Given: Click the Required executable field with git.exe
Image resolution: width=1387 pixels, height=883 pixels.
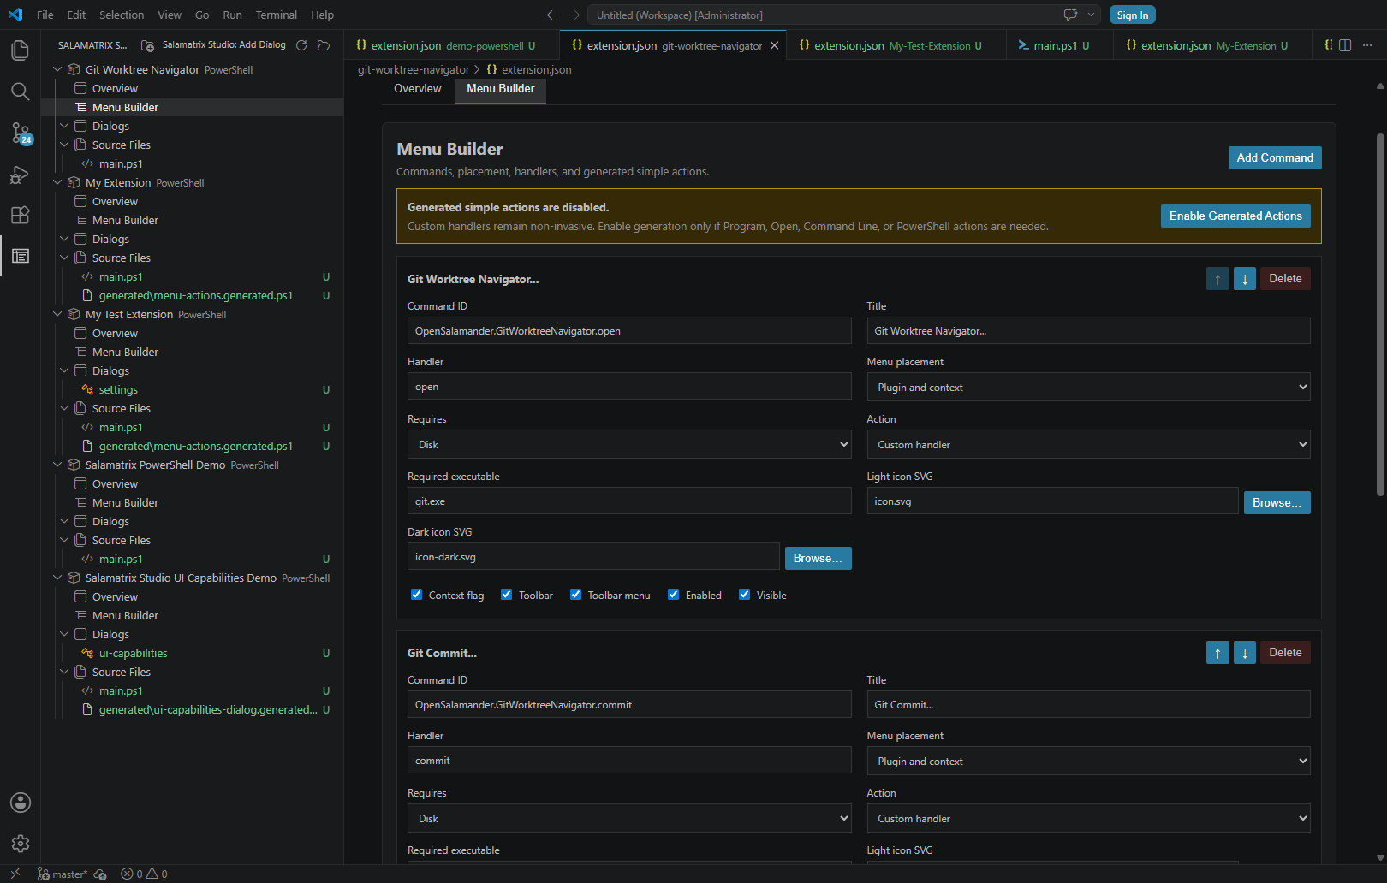Looking at the screenshot, I should [x=629, y=501].
